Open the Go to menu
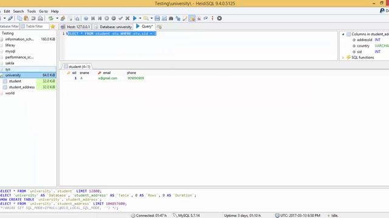The height and width of the screenshot is (218, 389). [43, 12]
